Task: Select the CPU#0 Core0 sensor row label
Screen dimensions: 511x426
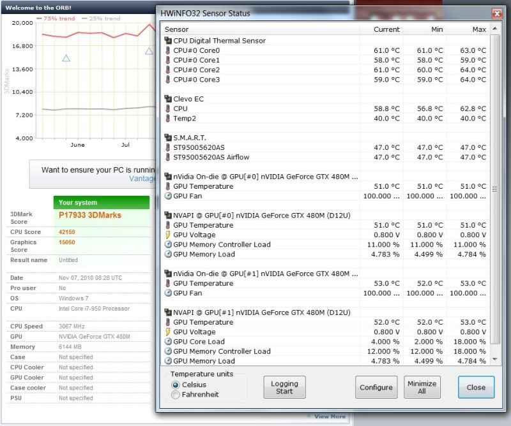Action: 197,50
